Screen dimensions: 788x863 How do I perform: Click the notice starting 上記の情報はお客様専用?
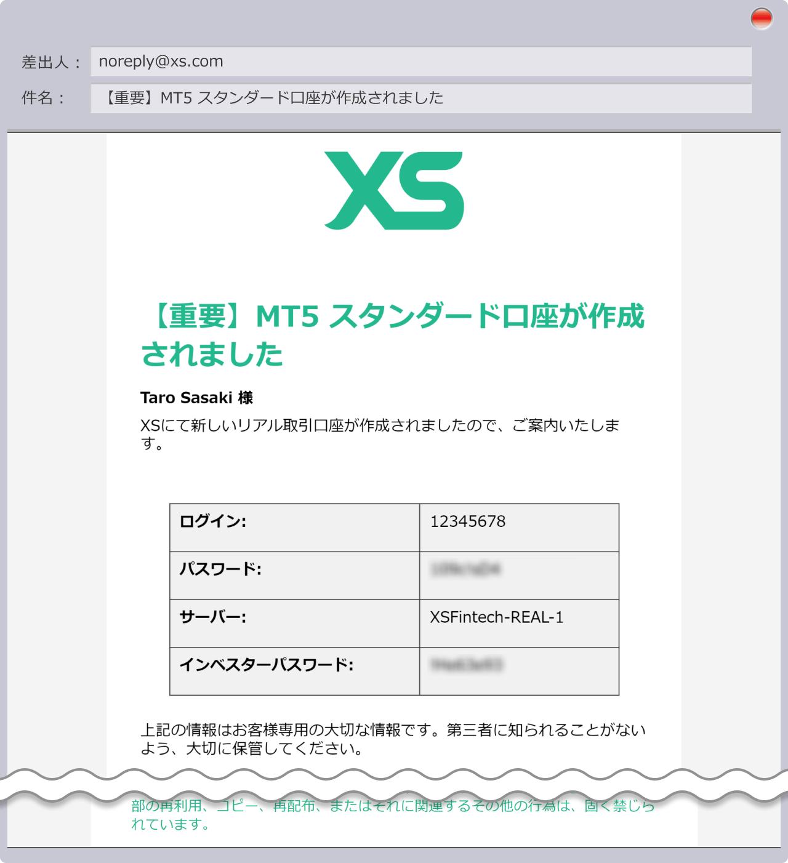pos(393,739)
